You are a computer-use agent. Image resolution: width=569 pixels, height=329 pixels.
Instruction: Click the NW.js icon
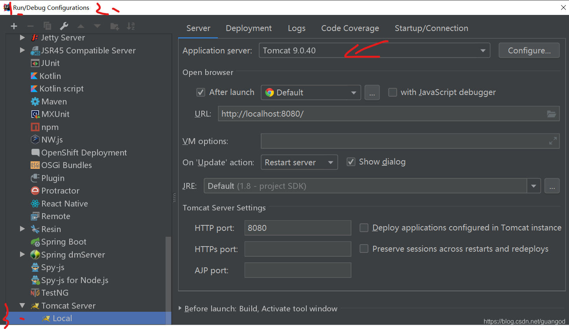pyautogui.click(x=35, y=140)
